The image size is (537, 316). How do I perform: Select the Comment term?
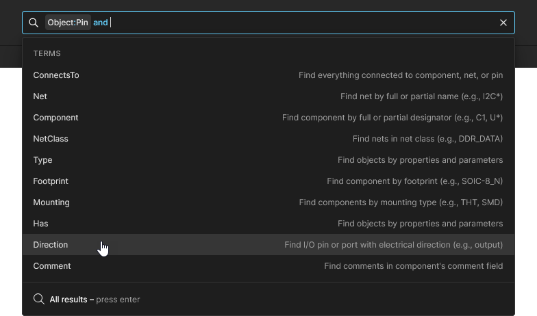[x=268, y=266]
